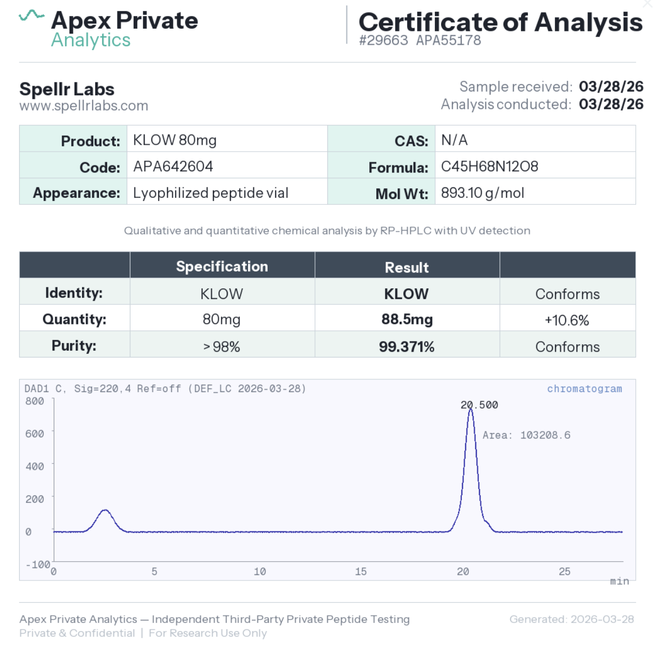
Task: Click the 893.10 g/mol weight value
Action: coord(482,193)
